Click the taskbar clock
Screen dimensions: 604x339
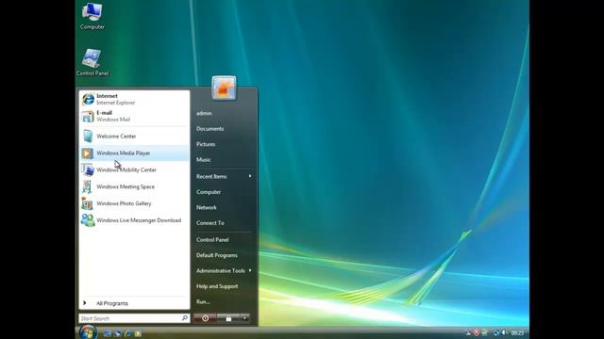coord(517,332)
